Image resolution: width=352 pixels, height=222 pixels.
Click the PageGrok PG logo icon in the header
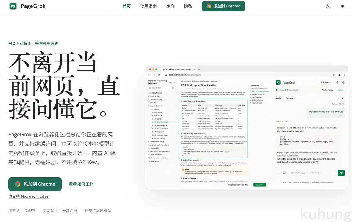(13, 6)
